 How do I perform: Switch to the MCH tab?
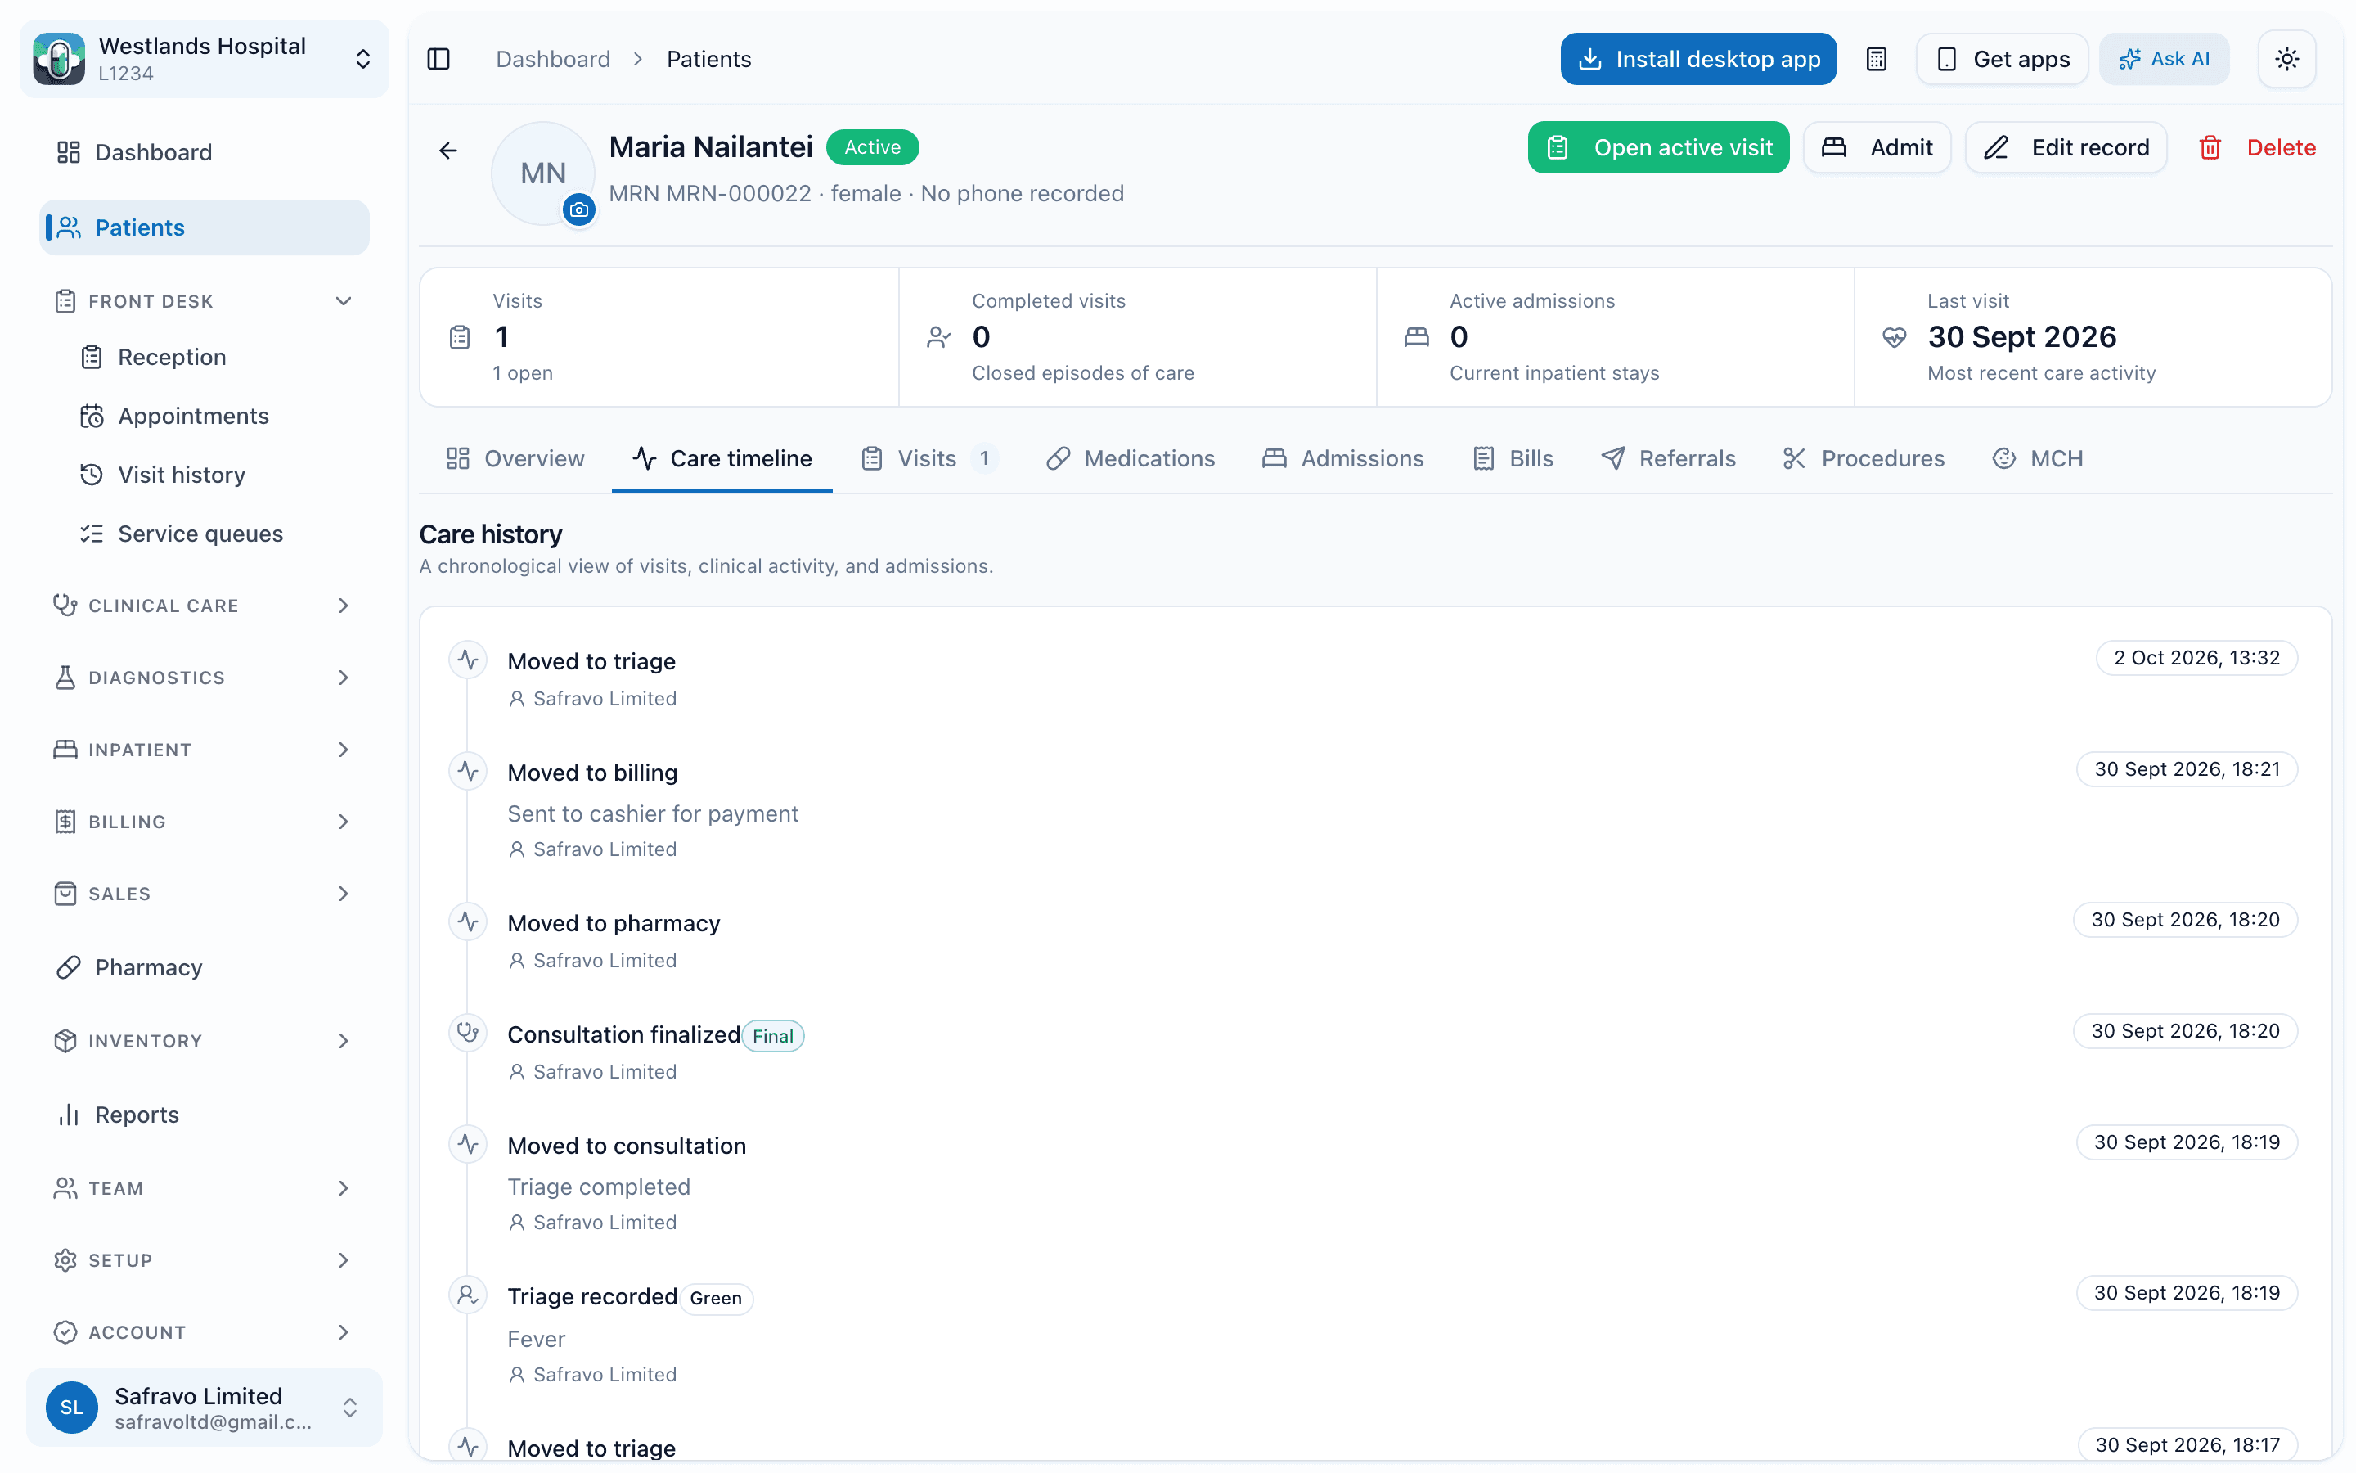[2038, 459]
